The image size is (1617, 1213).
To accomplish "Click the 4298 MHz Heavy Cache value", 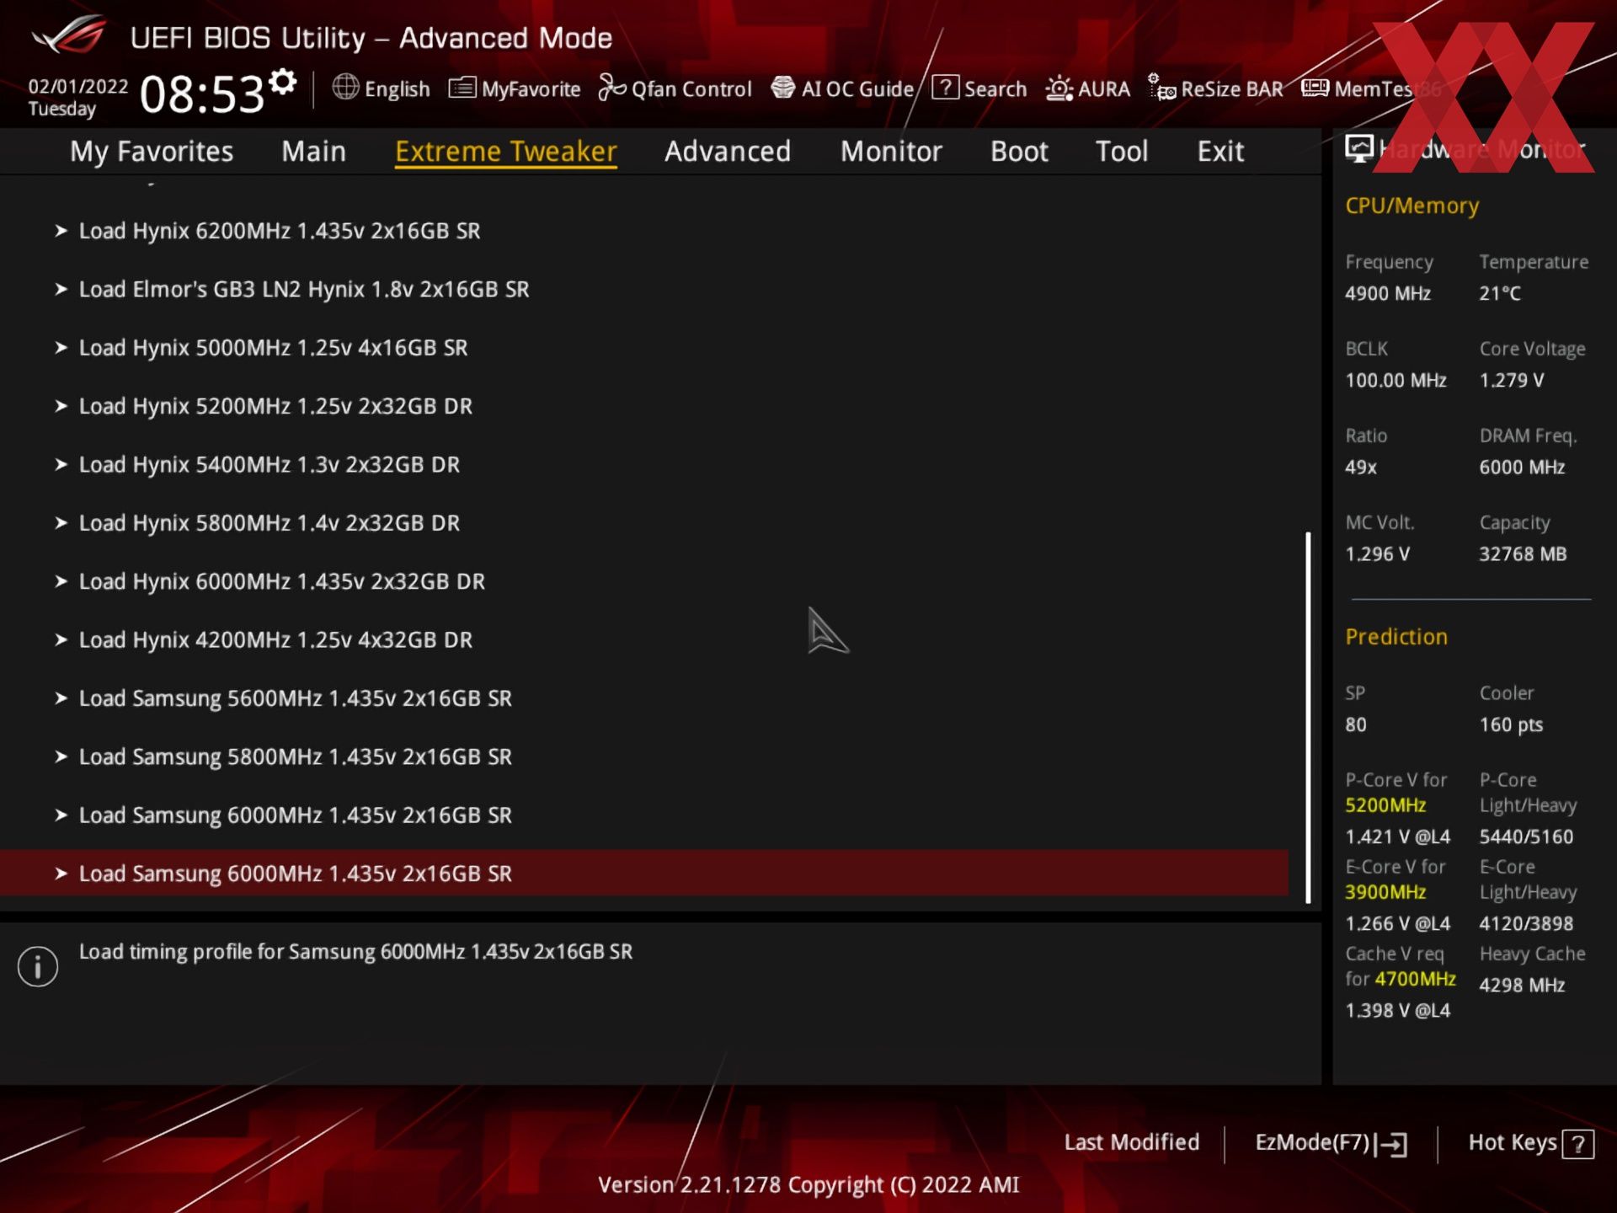I will [x=1522, y=986].
